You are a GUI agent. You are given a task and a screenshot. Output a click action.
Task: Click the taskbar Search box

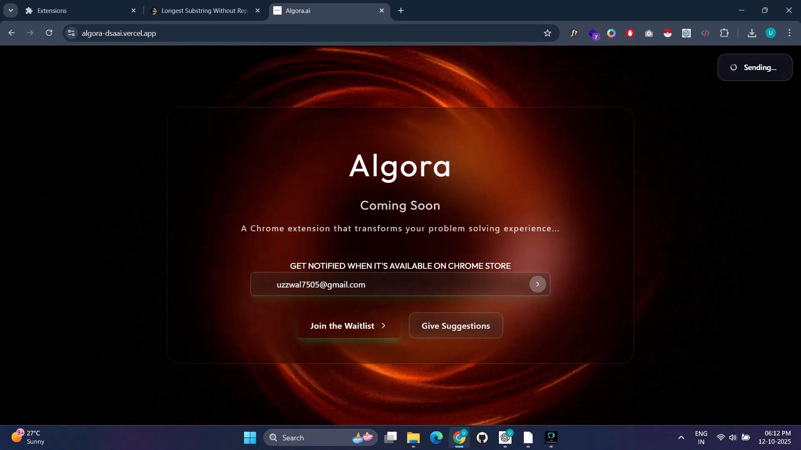(x=320, y=437)
